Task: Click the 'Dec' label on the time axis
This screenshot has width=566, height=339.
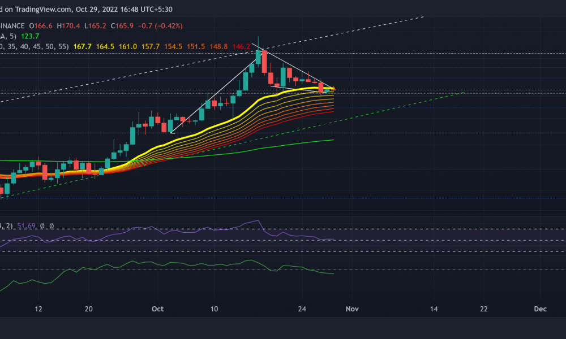Action: coord(541,309)
